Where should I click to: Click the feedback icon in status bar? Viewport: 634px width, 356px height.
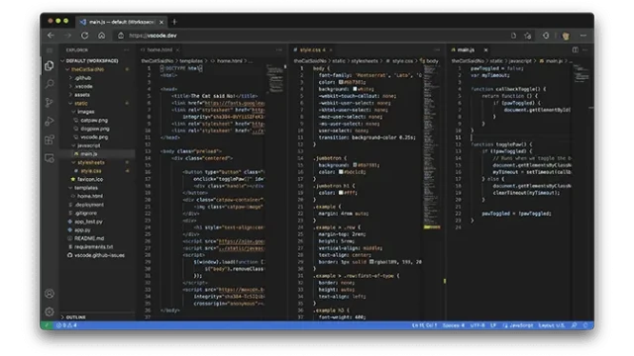pyautogui.click(x=574, y=325)
